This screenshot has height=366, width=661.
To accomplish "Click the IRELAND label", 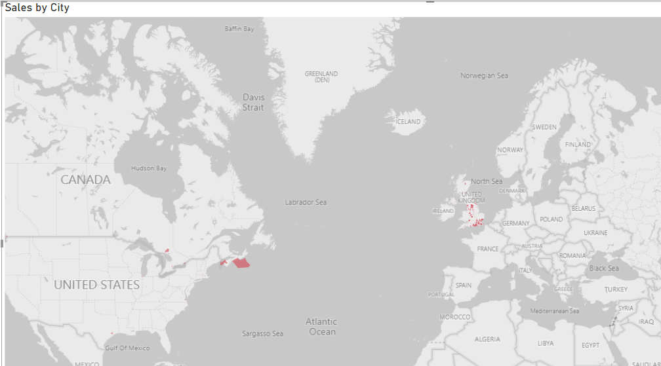I will pos(443,211).
